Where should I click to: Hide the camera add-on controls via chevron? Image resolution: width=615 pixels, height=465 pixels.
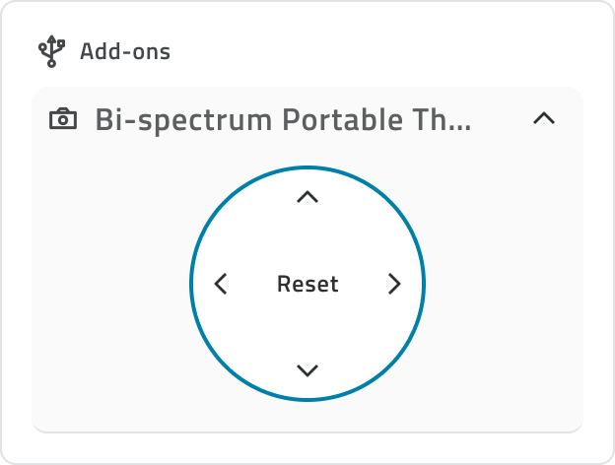coord(543,119)
